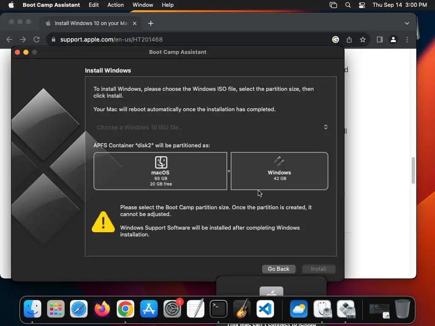435x326 pixels.
Task: Open Chrome's three-dot menu
Action: click(x=407, y=39)
